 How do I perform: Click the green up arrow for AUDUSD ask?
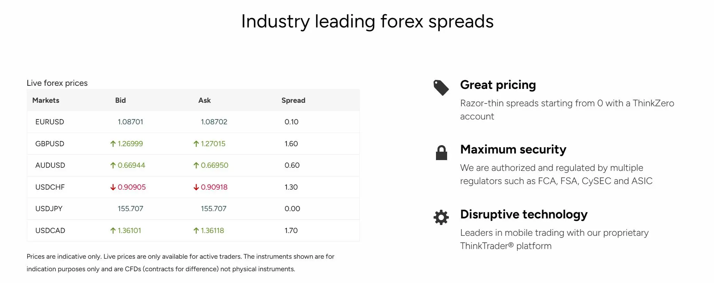point(196,166)
